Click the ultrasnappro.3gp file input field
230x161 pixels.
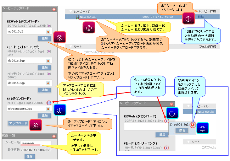(x=29, y=109)
